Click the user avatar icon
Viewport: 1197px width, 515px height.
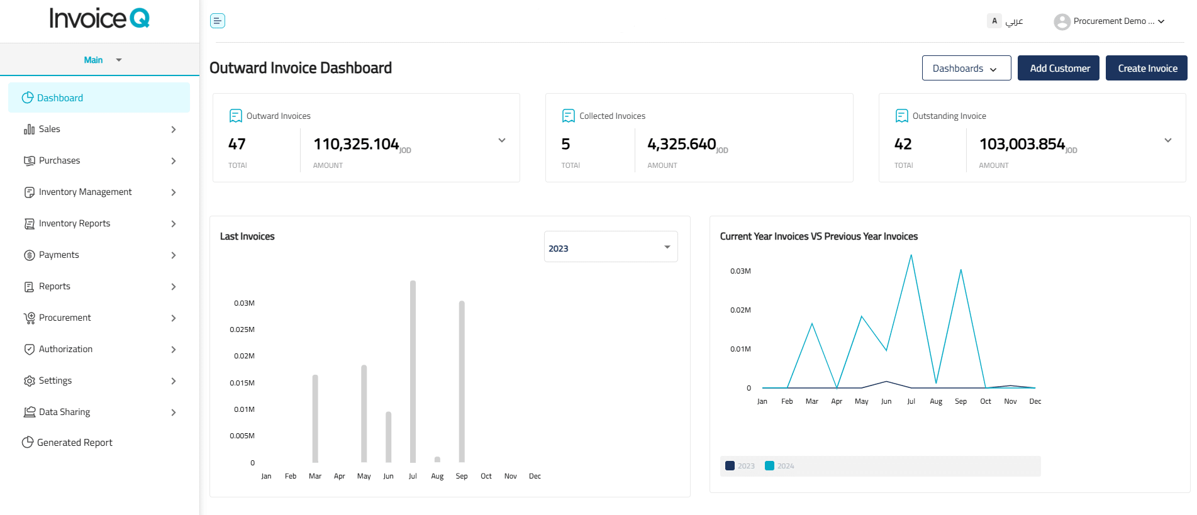pyautogui.click(x=1062, y=22)
